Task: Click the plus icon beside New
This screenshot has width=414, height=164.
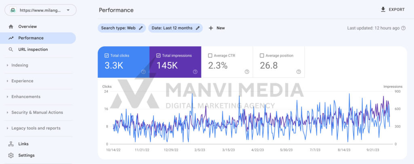Action: (x=211, y=28)
